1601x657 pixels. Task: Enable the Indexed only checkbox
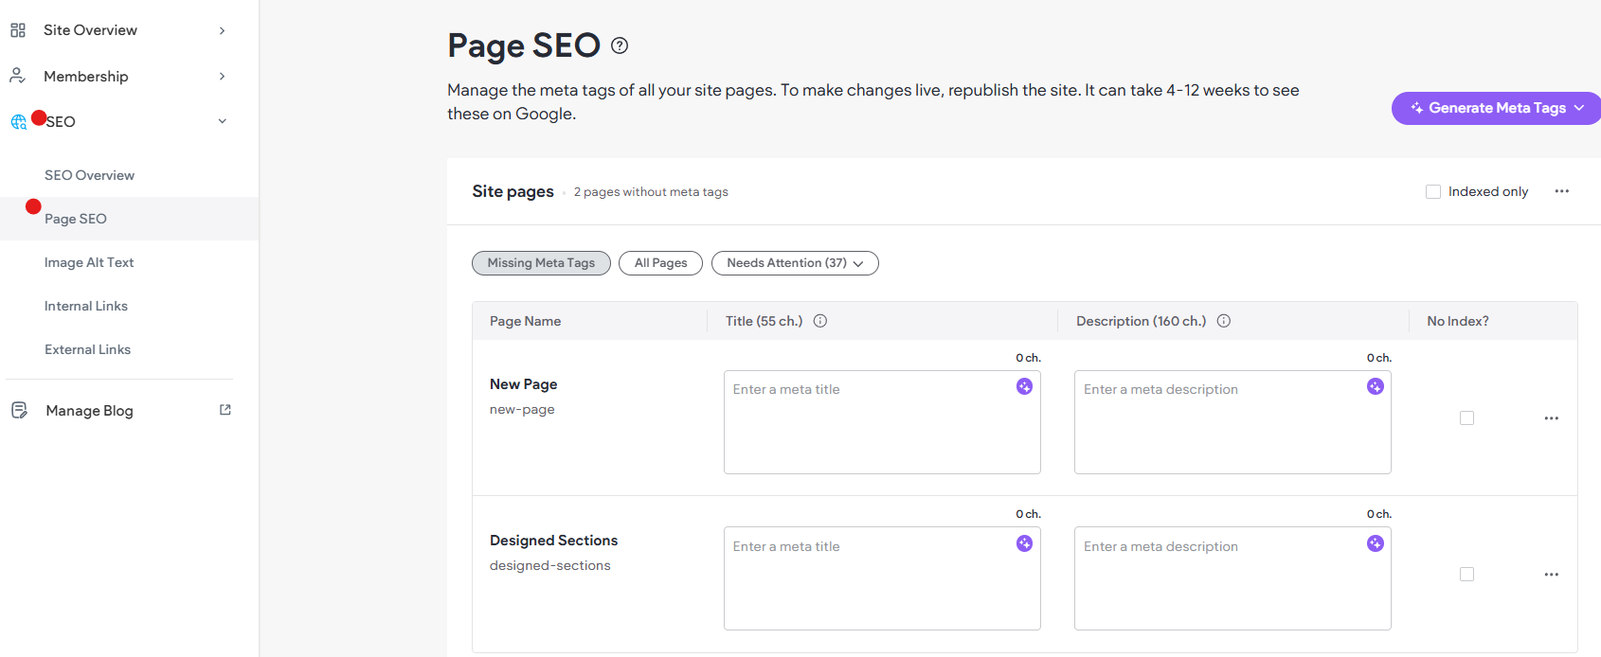[x=1433, y=191]
